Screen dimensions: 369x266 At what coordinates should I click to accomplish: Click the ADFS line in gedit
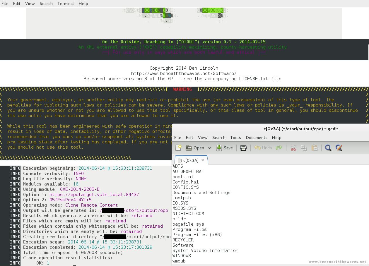coord(178,166)
